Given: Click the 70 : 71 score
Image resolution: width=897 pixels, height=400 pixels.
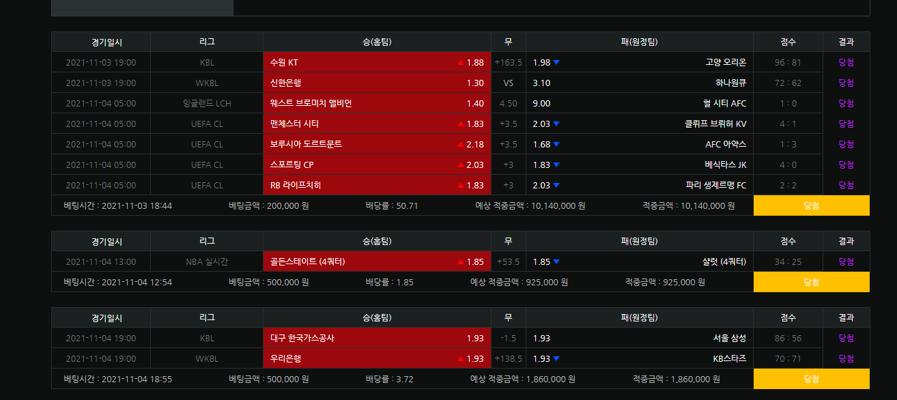Looking at the screenshot, I should [788, 358].
